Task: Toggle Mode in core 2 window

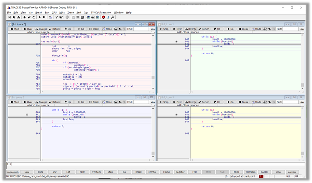Action: (107, 102)
